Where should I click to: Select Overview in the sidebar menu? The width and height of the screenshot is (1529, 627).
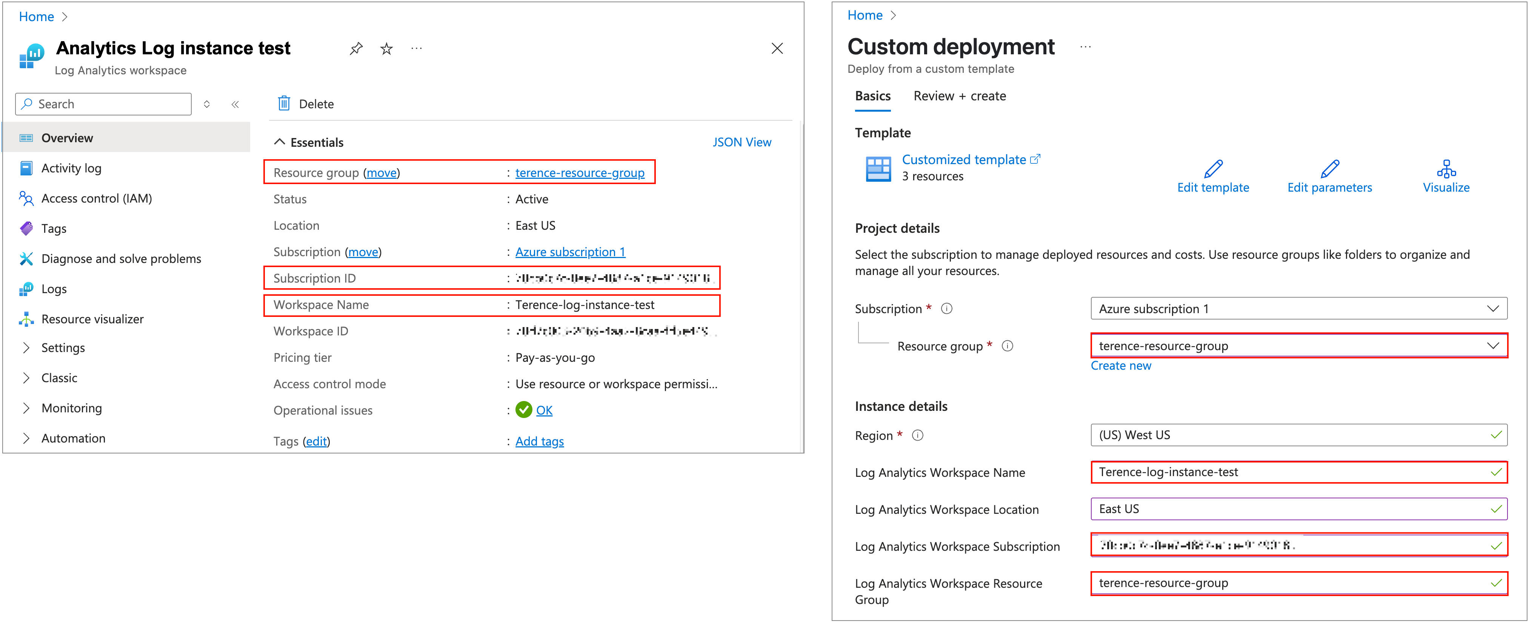point(67,138)
